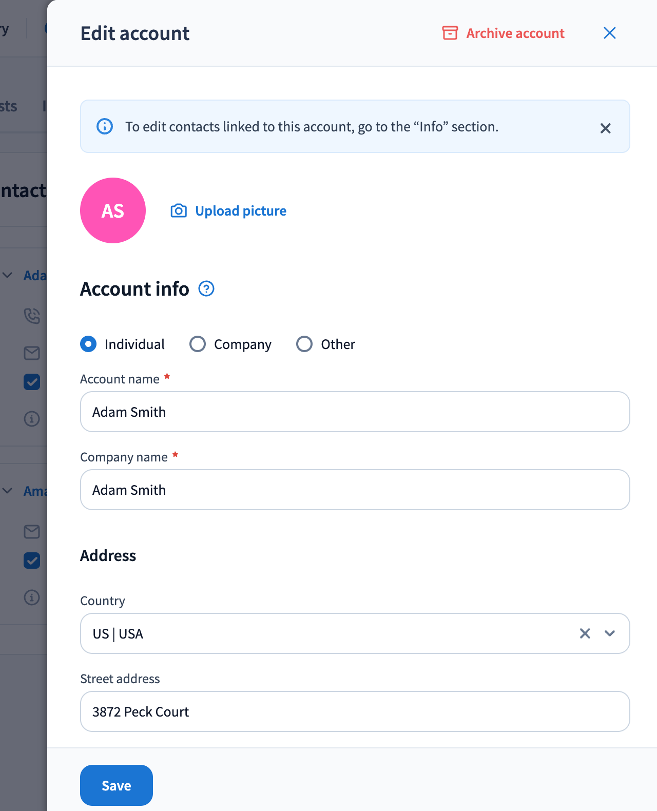Click the Archive account box icon
This screenshot has width=657, height=811.
(x=450, y=33)
